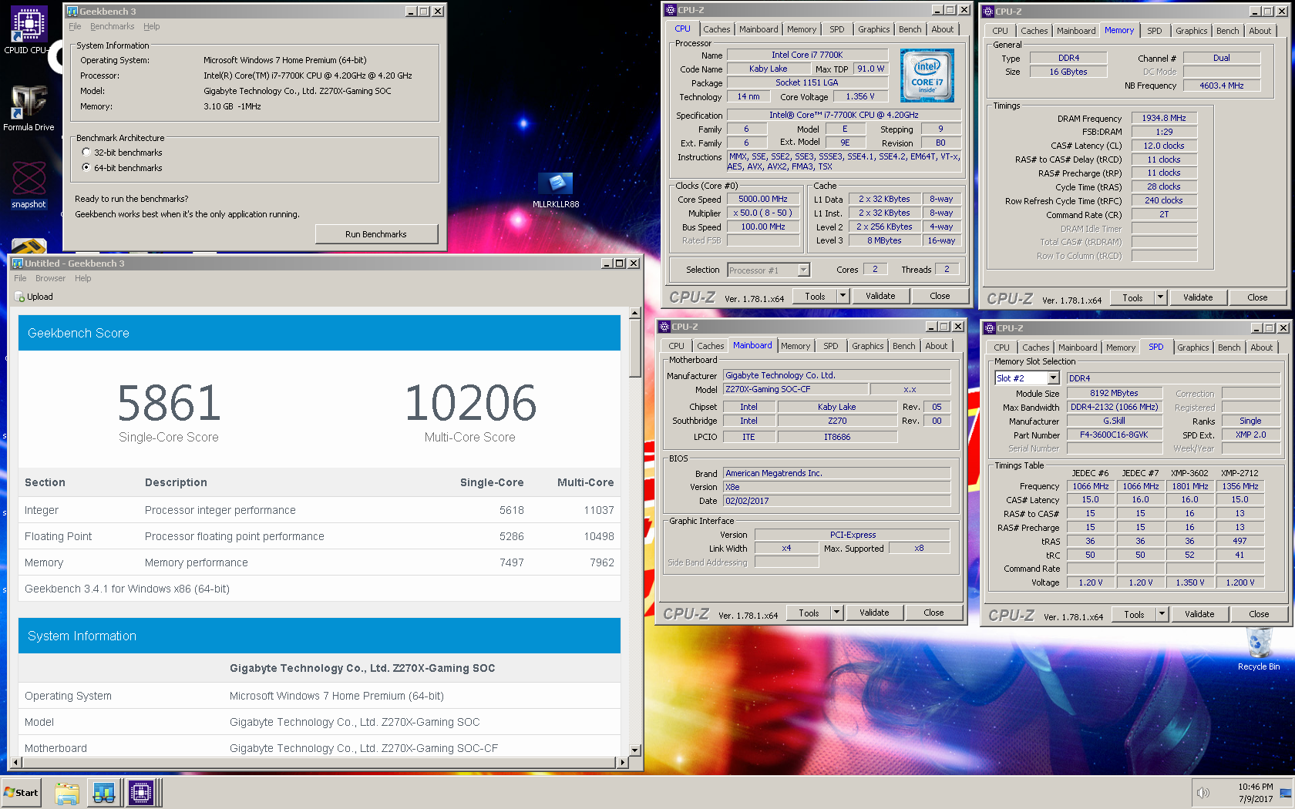Click the Mainboard window's CPU-Z title icon
Screen dimensions: 1295x809
[664, 327]
